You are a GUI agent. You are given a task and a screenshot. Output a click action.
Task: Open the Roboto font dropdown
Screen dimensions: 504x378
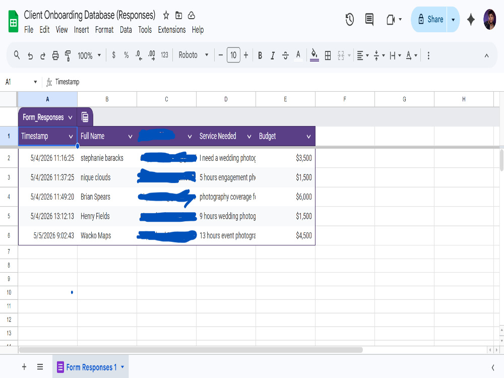pos(194,55)
